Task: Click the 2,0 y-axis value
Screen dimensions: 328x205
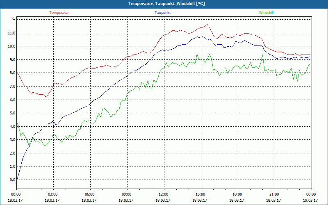Action: click(x=13, y=153)
